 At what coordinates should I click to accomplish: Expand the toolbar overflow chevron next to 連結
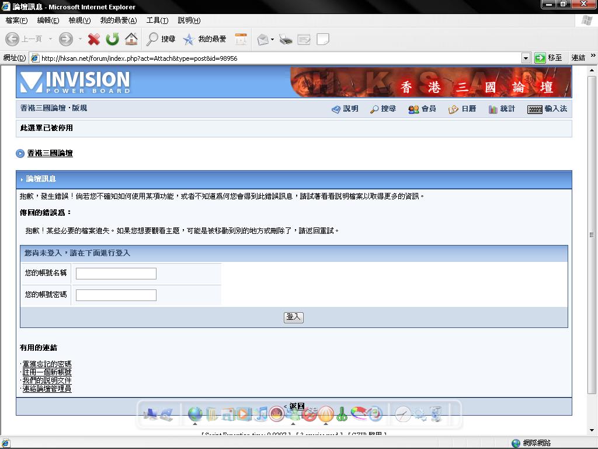coord(593,56)
